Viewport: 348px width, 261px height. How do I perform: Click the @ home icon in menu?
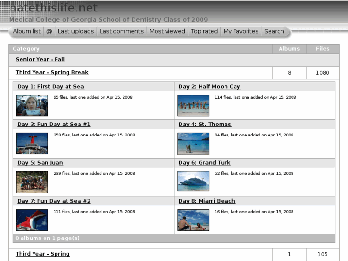point(49,31)
